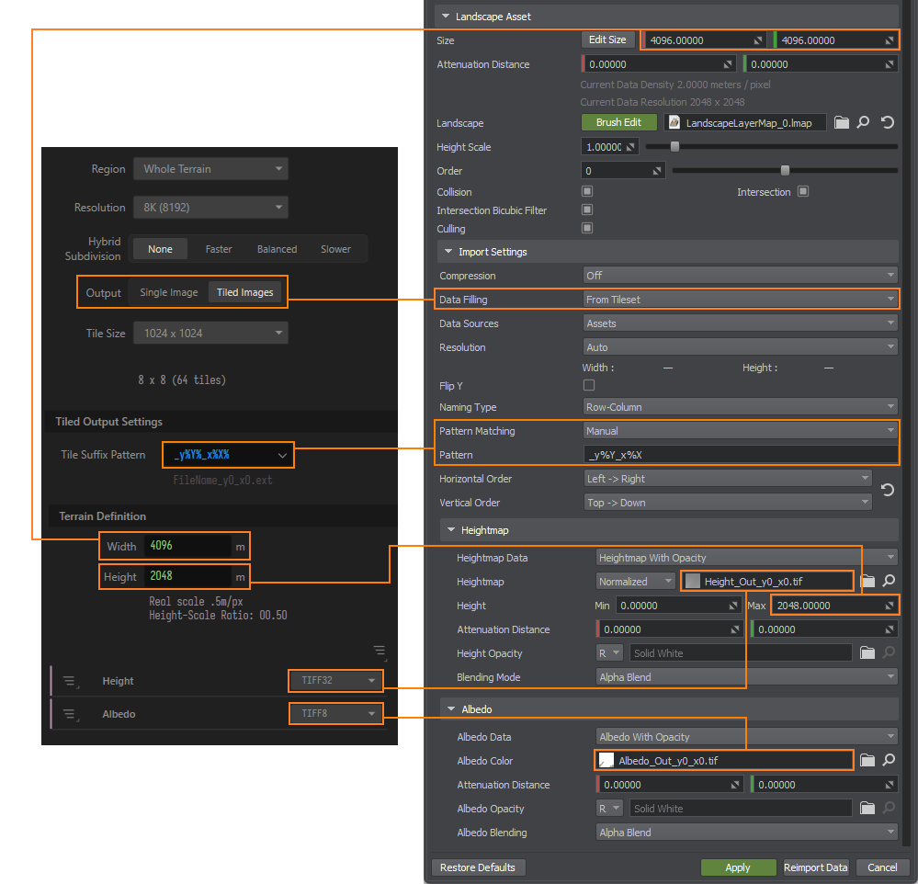The height and width of the screenshot is (884, 918).
Task: Open outputs list menu icon above Height row
Action: click(380, 652)
